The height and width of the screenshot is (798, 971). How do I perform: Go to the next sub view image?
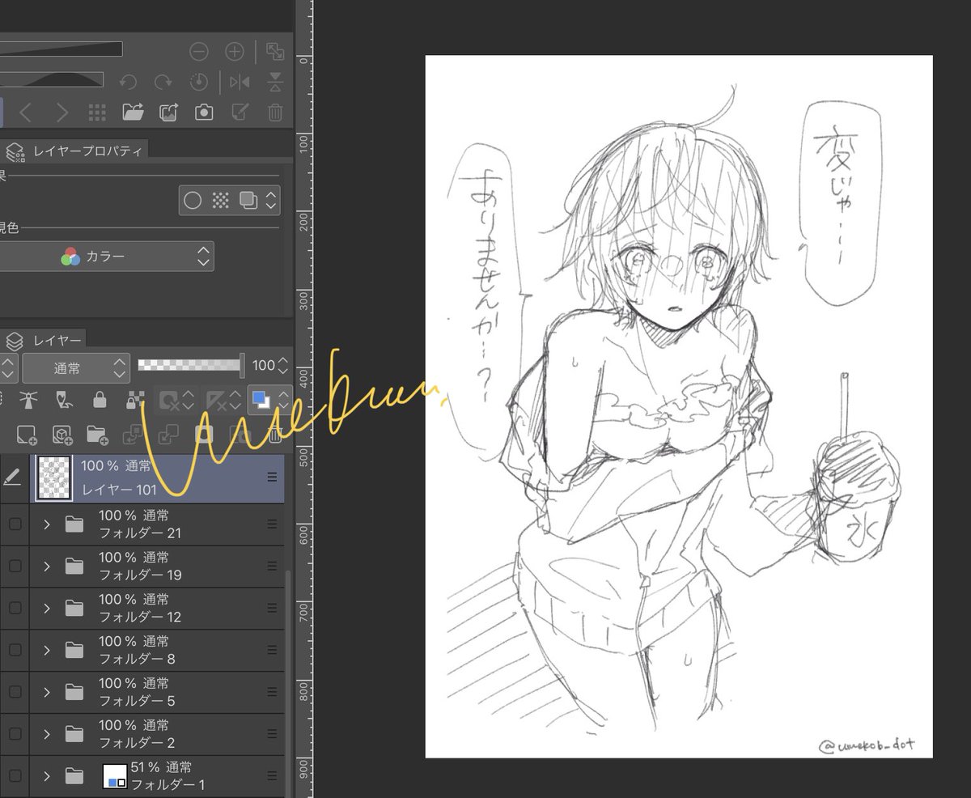(62, 112)
